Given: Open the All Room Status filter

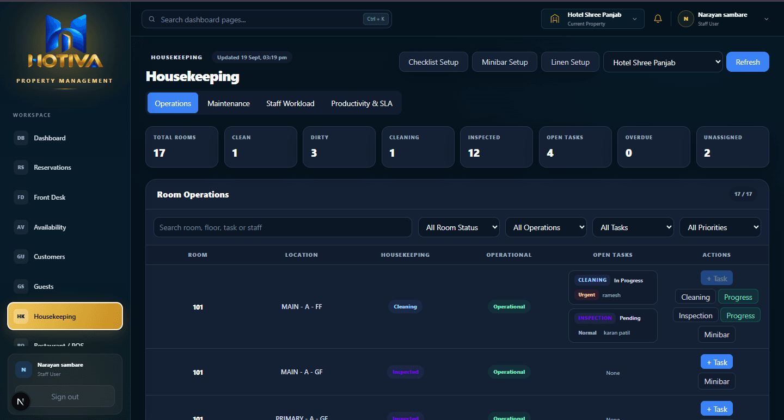Looking at the screenshot, I should 458,227.
